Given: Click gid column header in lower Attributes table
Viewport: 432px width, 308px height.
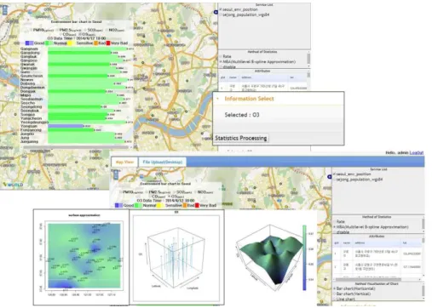Looking at the screenshot, I should [x=337, y=243].
